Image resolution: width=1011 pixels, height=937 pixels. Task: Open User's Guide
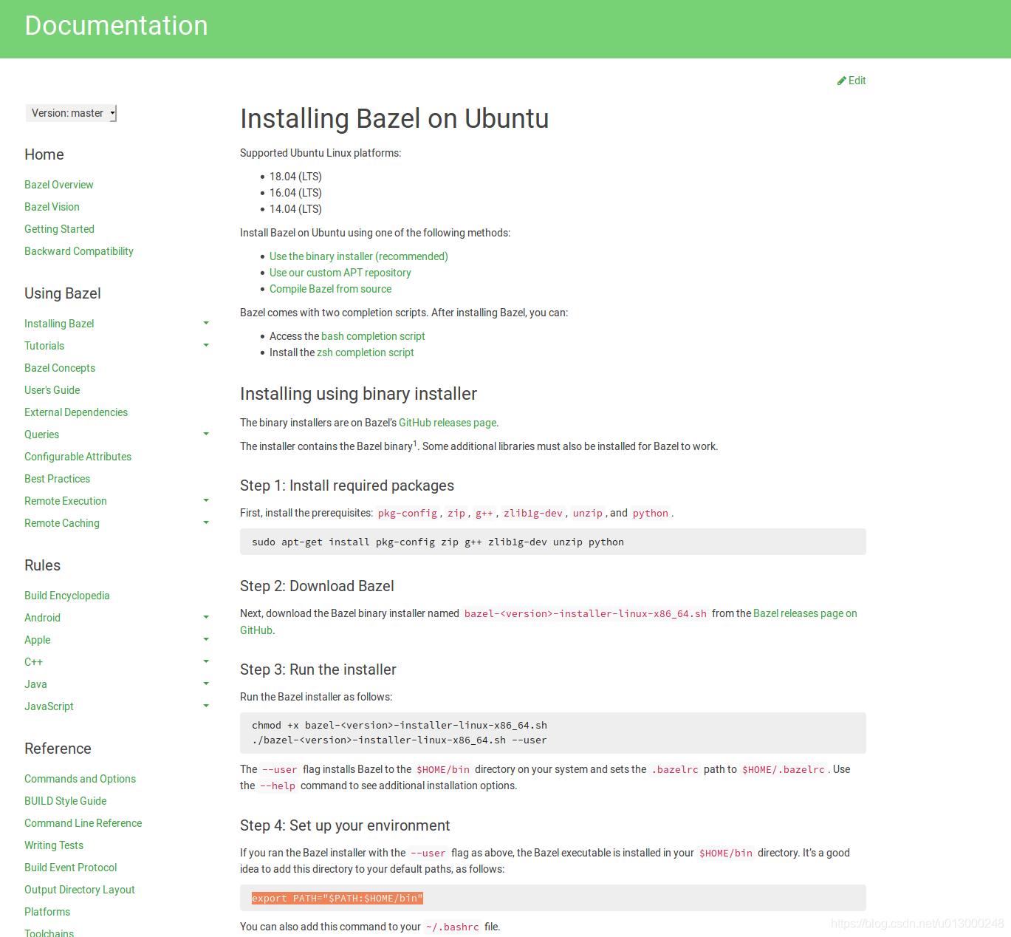point(52,390)
